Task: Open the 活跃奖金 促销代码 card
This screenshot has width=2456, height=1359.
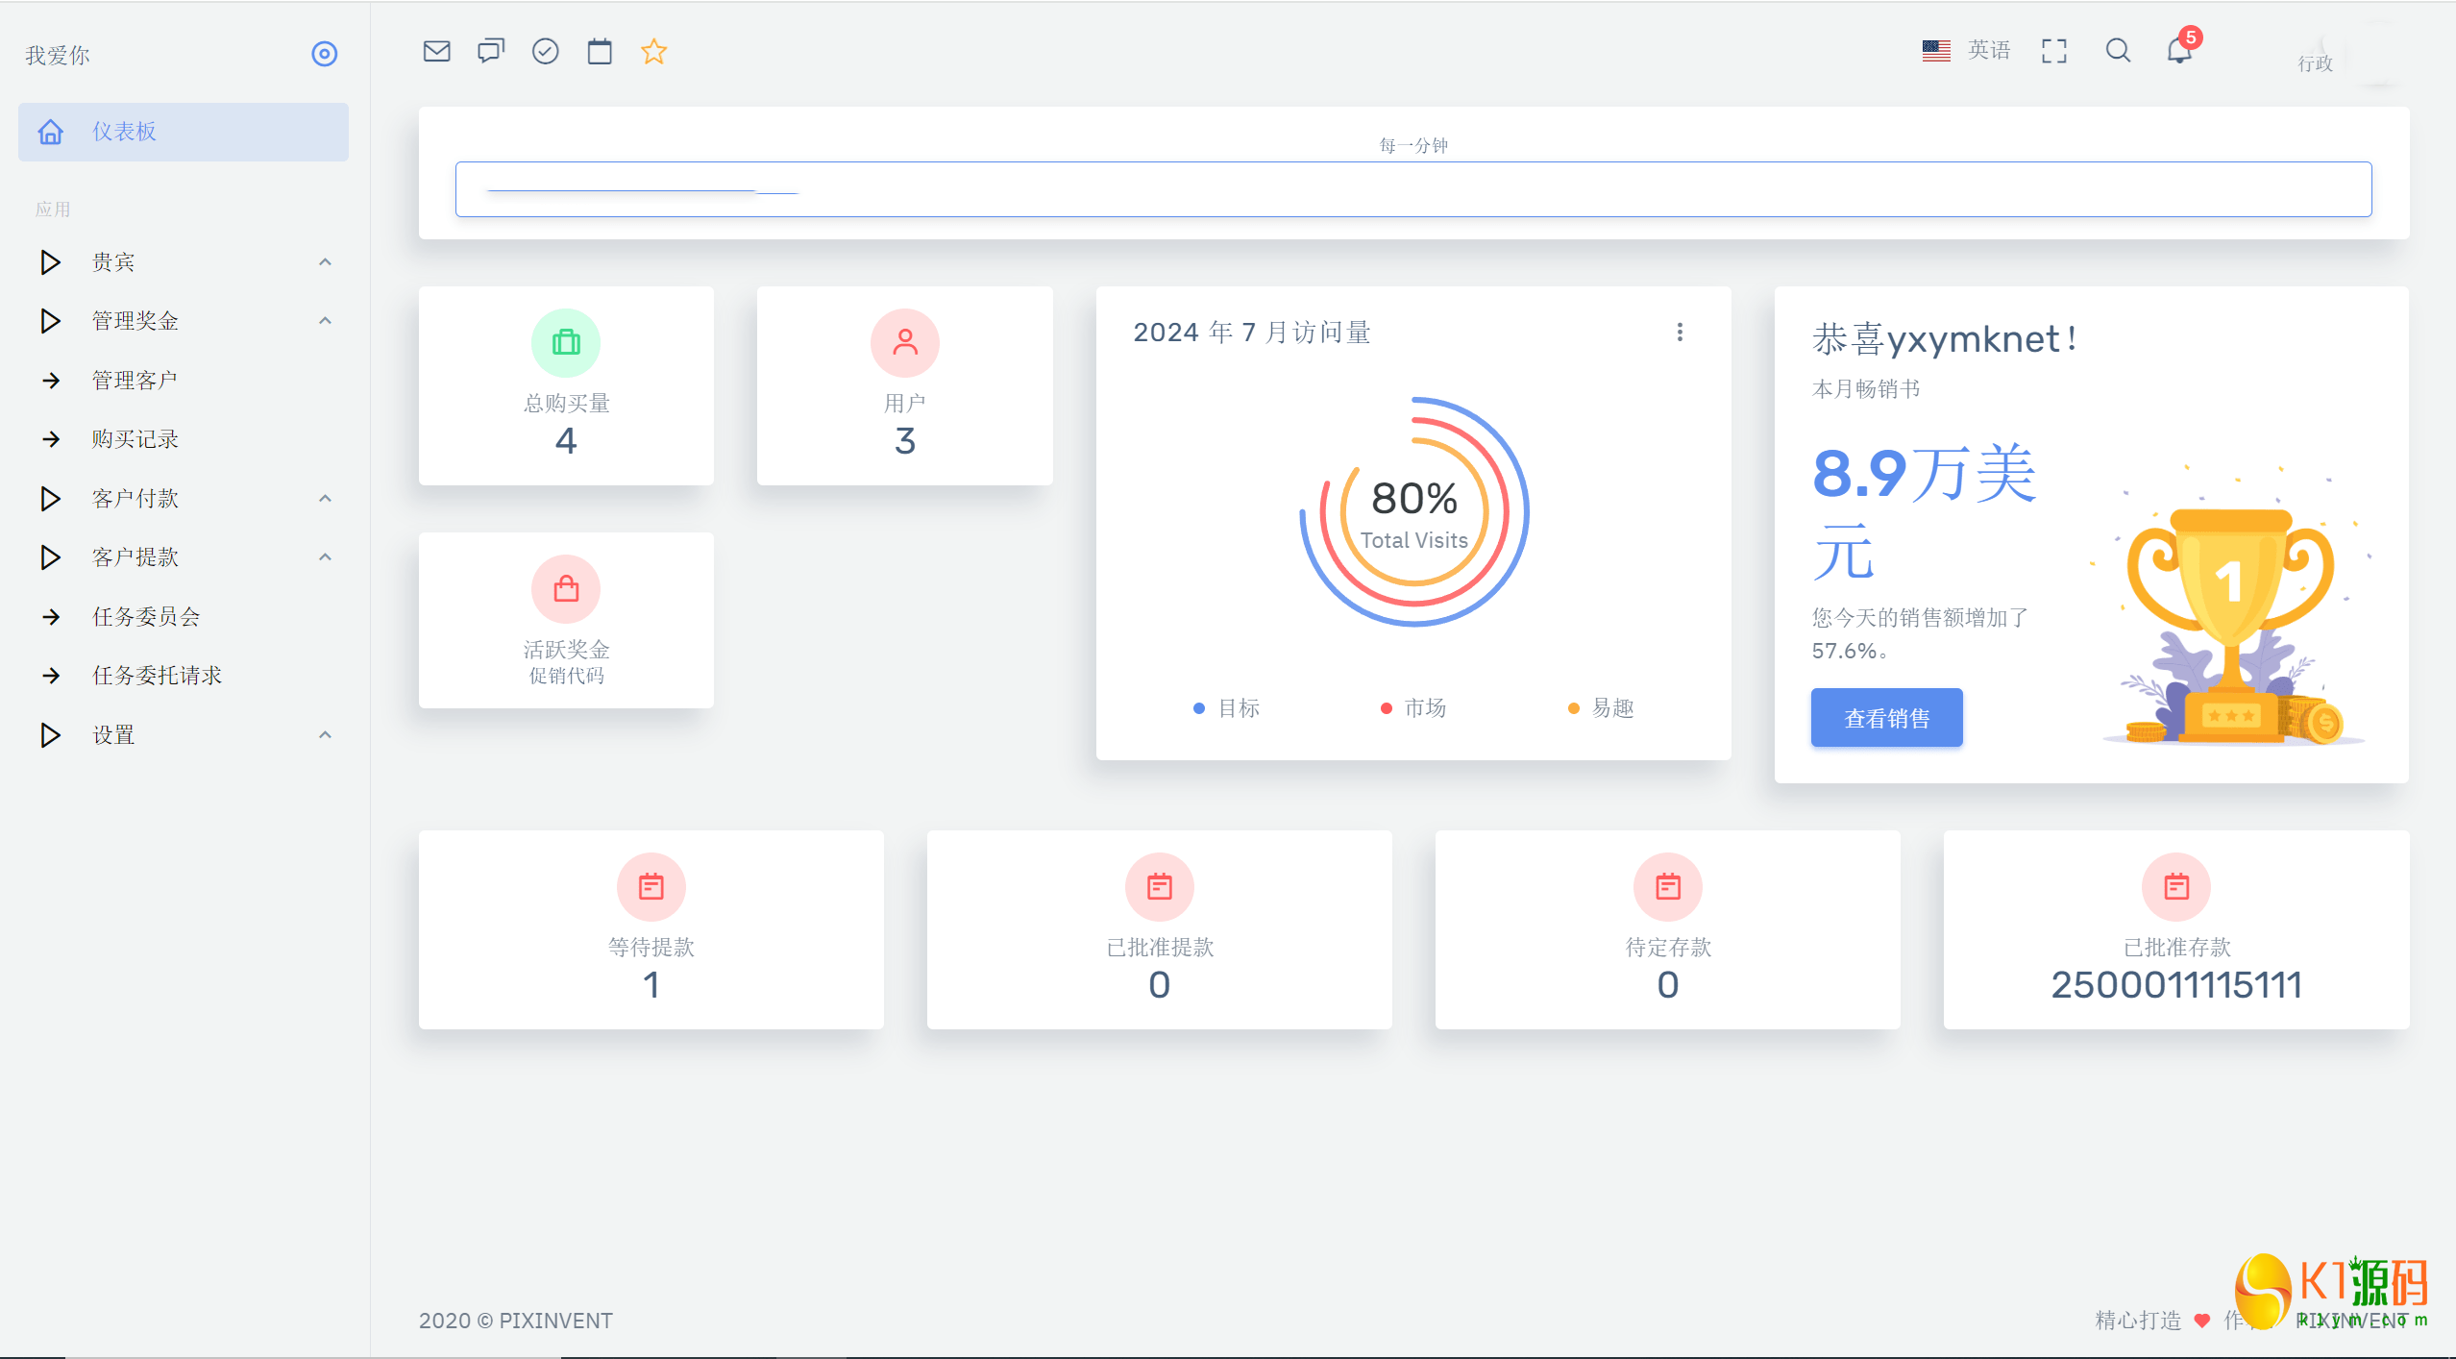Action: coord(566,620)
